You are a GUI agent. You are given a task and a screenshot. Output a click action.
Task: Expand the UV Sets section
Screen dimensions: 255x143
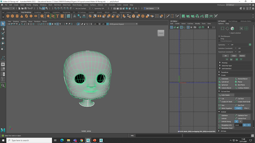(219, 131)
